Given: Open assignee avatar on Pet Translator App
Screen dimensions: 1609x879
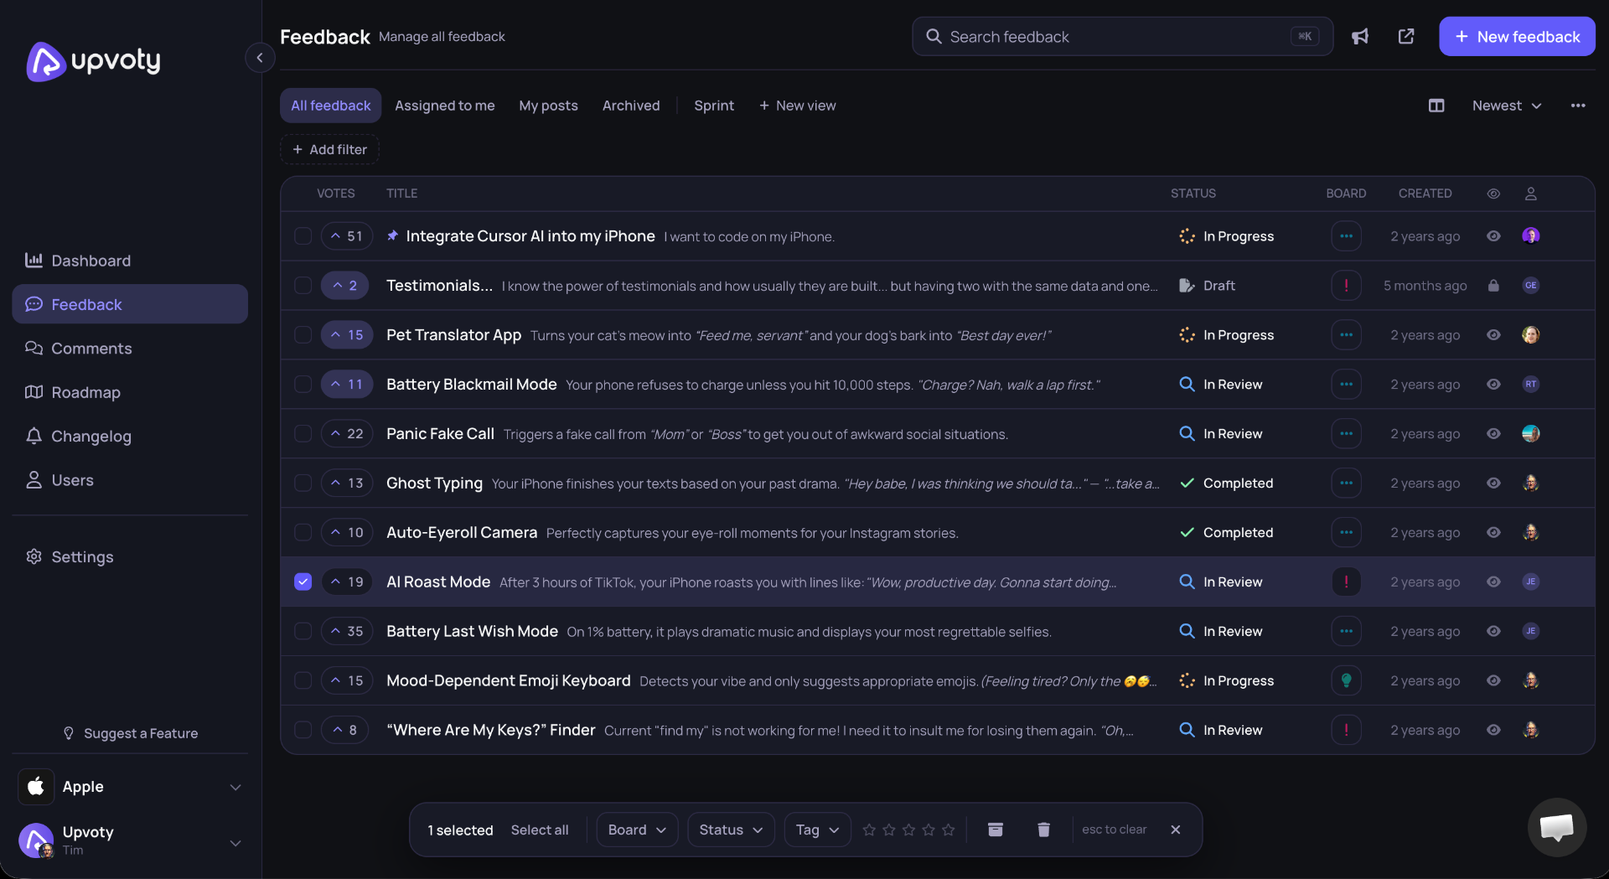Looking at the screenshot, I should (1531, 335).
